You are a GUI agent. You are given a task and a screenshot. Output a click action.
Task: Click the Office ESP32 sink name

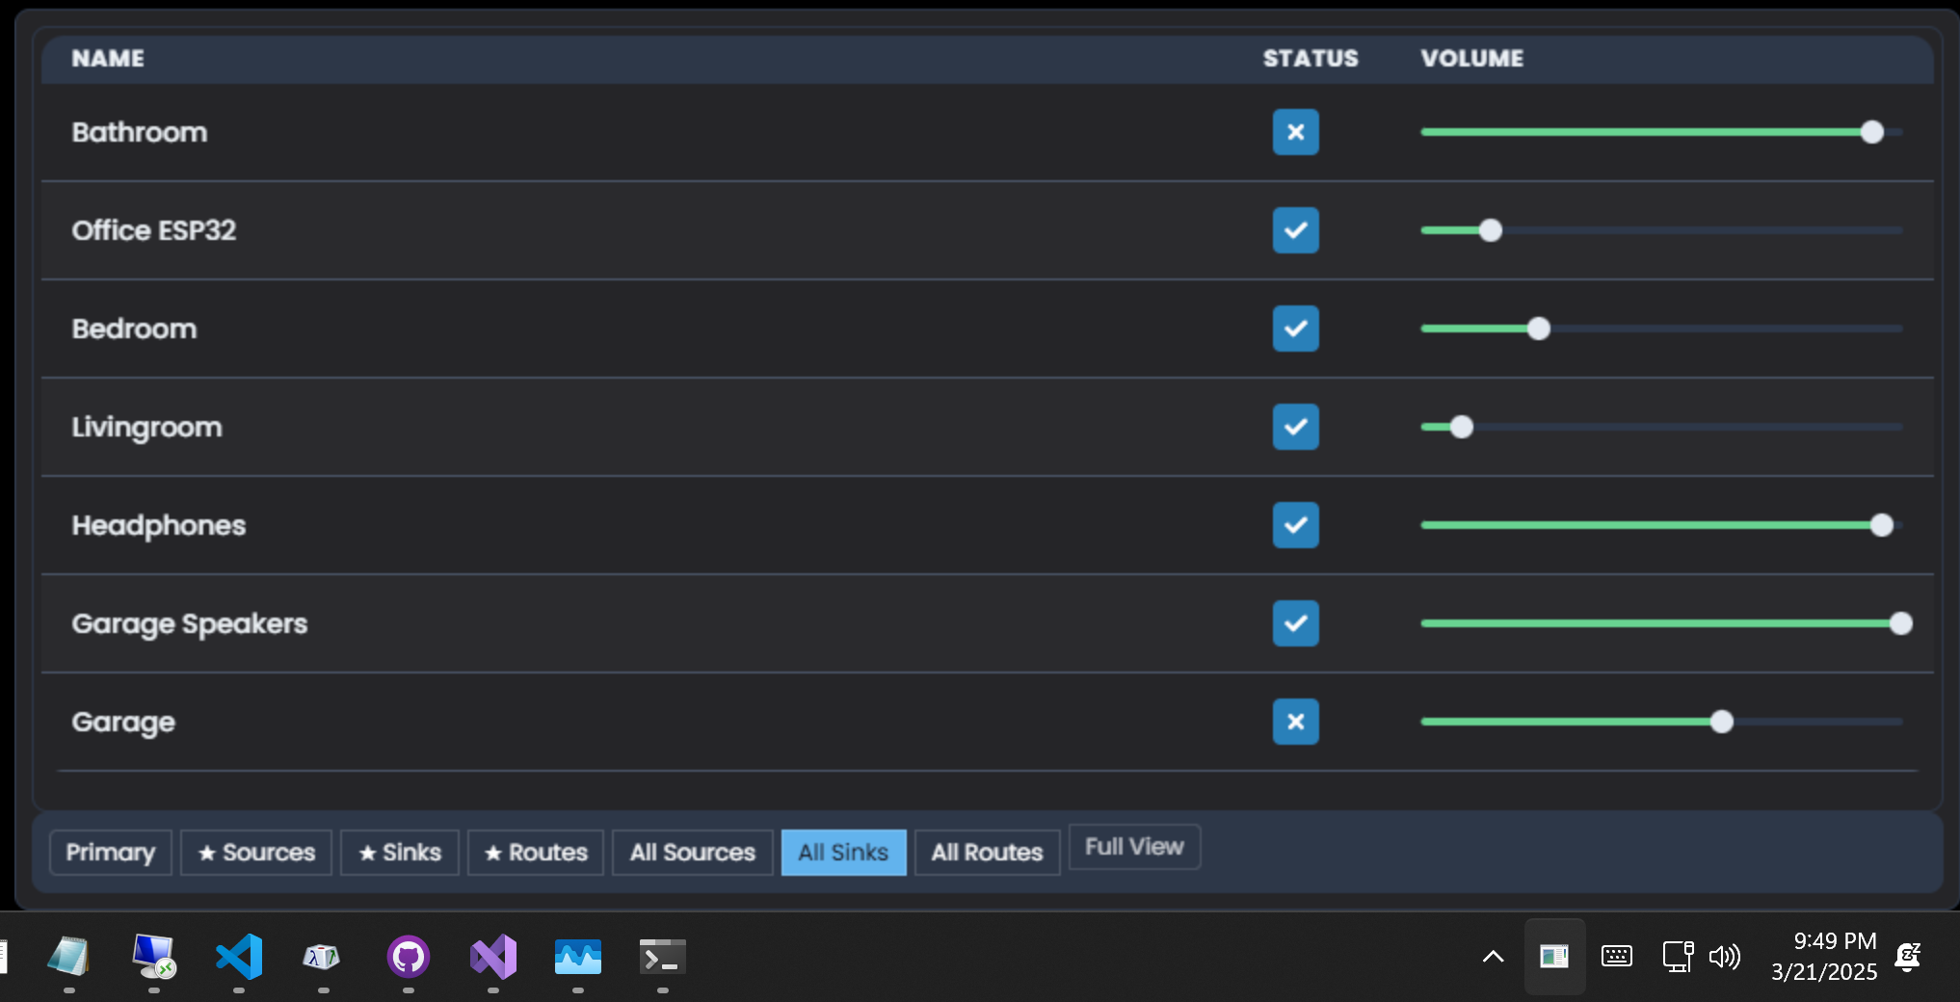point(154,230)
